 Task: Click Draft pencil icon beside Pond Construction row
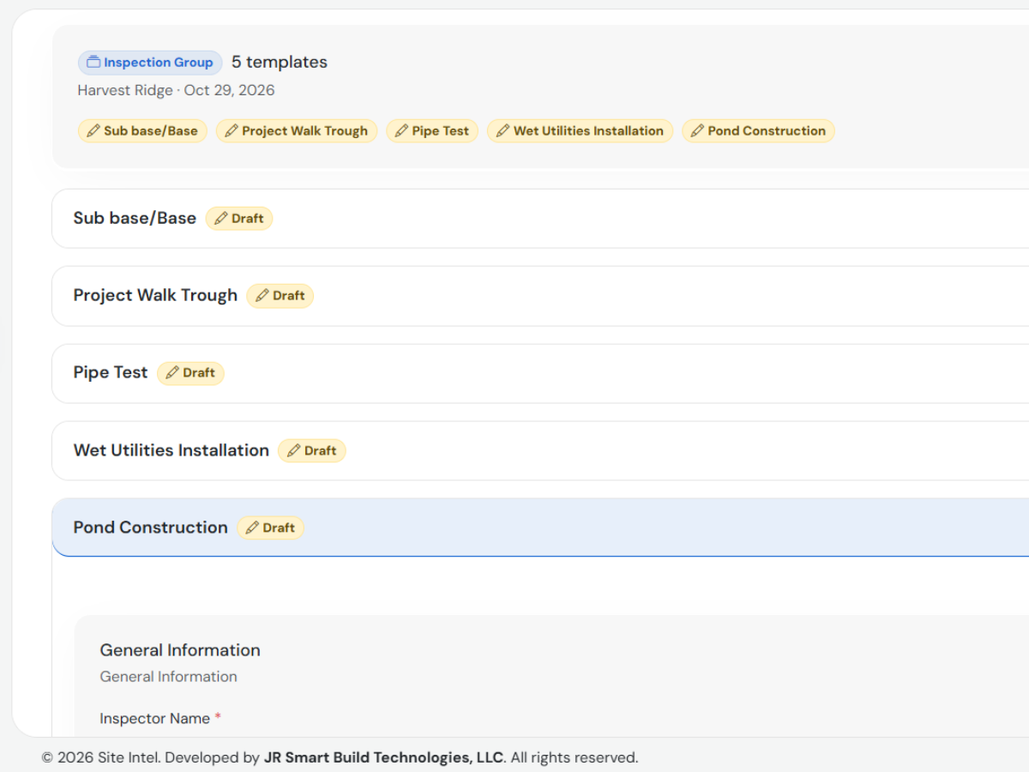pos(252,528)
